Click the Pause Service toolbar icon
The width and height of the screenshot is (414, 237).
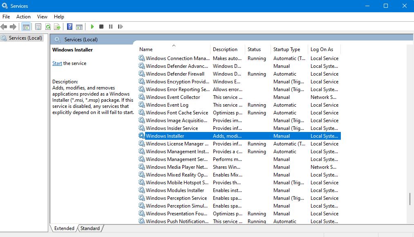[x=111, y=27]
